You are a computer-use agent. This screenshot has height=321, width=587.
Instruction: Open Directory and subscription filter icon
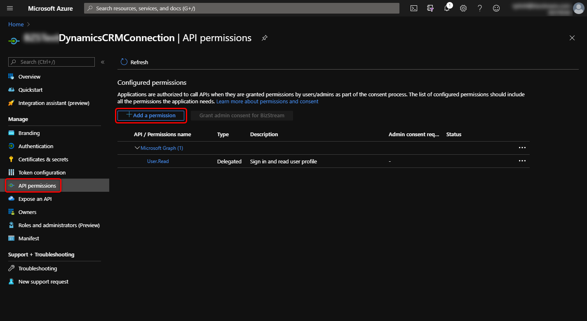(430, 8)
